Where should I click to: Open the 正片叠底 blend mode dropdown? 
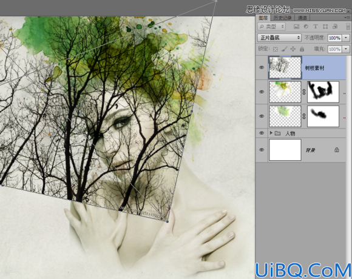point(279,38)
